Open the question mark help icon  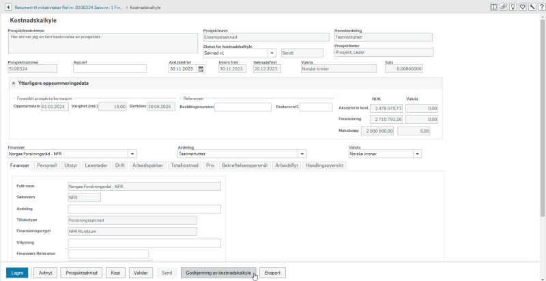coord(541,7)
